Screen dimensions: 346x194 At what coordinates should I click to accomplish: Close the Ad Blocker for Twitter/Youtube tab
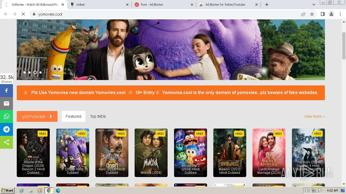point(257,5)
